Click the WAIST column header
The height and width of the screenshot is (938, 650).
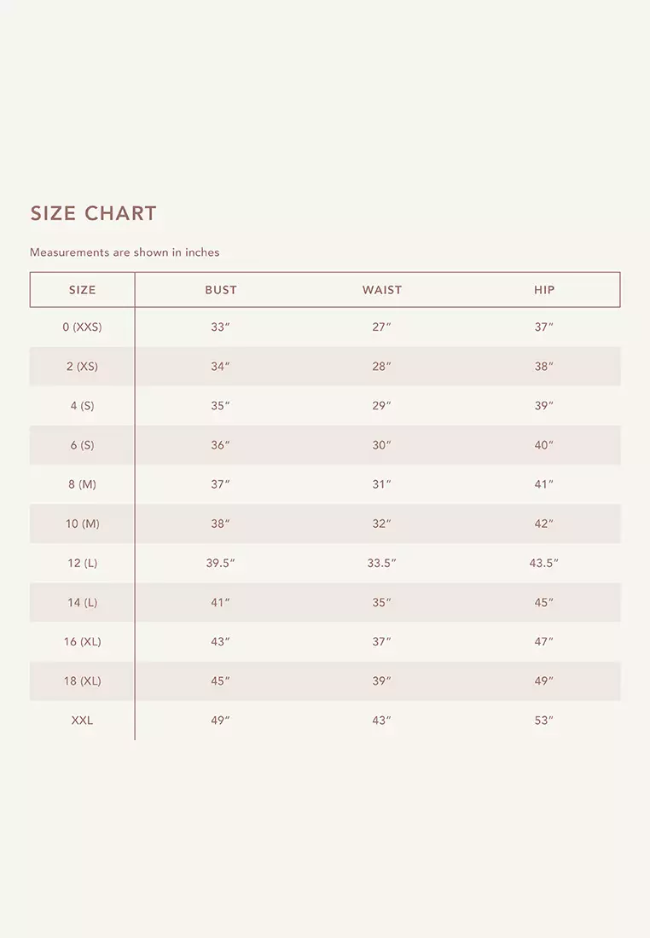tap(382, 290)
